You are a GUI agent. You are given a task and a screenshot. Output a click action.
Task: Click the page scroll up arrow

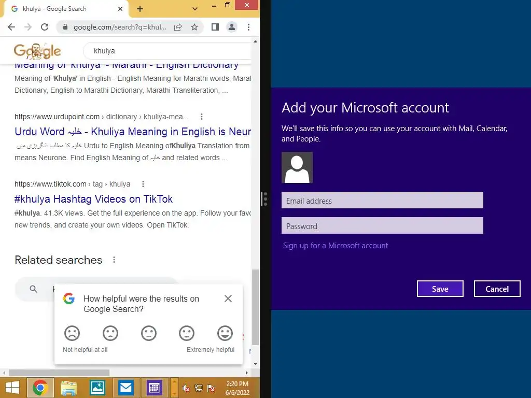[255, 41]
